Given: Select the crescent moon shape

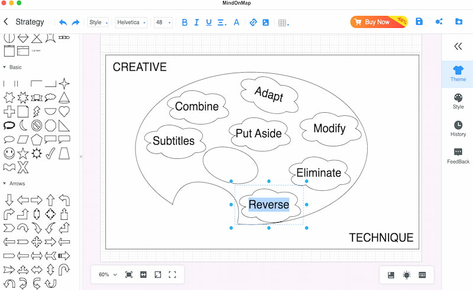Looking at the screenshot, I should point(23,125).
